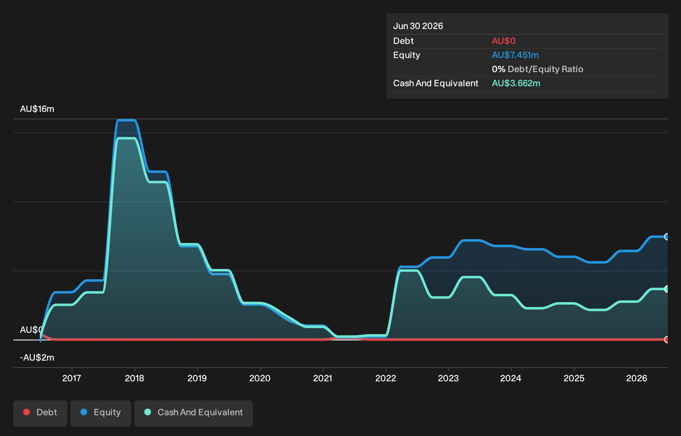Click the red Debt endpoint marker

point(667,339)
